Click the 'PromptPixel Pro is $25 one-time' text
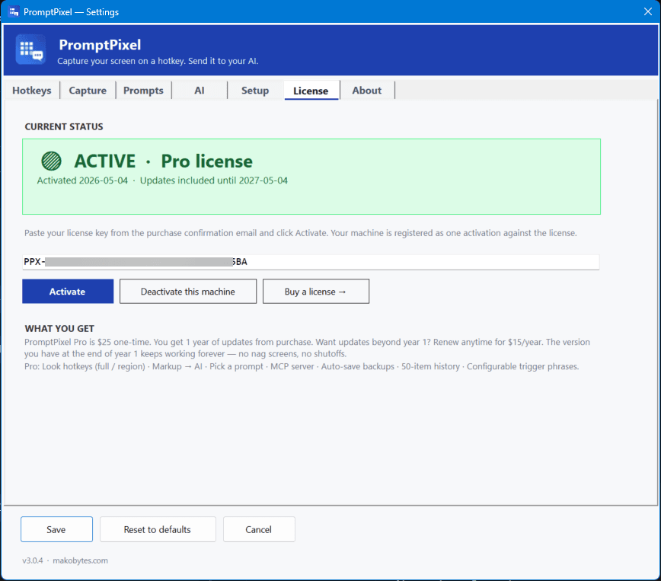Image resolution: width=661 pixels, height=581 pixels. (307, 348)
